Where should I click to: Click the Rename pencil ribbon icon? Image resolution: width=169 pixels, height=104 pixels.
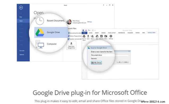pyautogui.click(x=101, y=36)
